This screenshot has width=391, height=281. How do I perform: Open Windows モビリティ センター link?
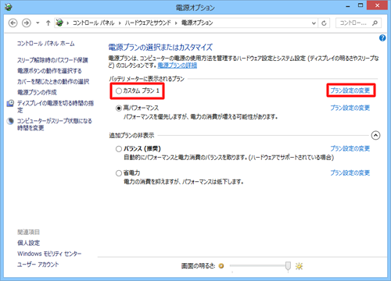[49, 254]
